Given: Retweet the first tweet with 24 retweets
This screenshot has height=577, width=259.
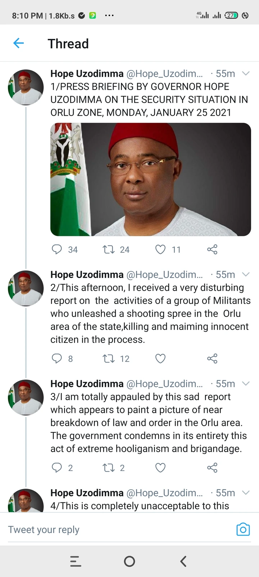Looking at the screenshot, I should pos(108,249).
